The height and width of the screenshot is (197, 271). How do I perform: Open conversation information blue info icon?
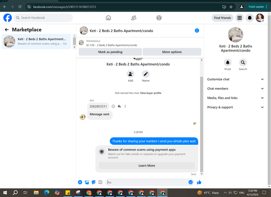pyautogui.click(x=197, y=30)
